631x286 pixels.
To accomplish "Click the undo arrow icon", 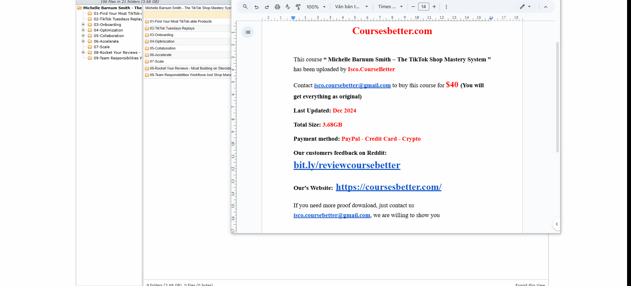I will [x=256, y=7].
